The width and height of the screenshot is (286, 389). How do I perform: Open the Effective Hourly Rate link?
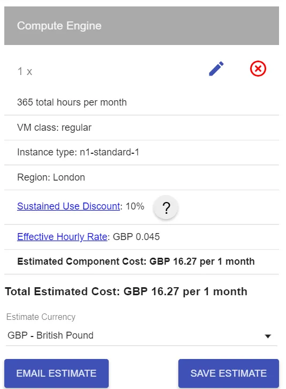[x=62, y=237]
